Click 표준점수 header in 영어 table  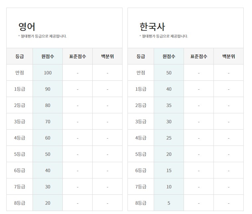[x=78, y=56]
